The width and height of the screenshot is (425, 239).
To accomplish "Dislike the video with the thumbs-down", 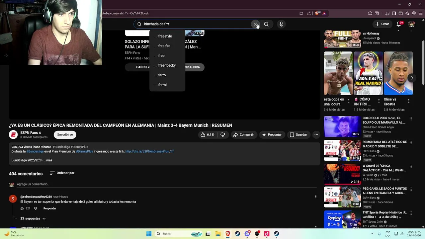I will click(223, 134).
